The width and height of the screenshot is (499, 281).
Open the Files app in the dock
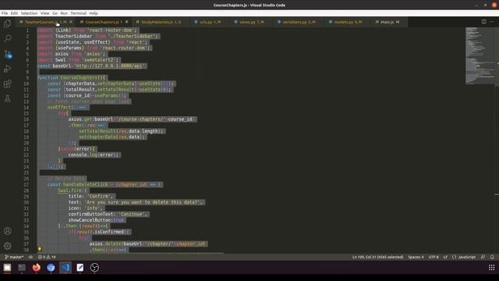click(7, 268)
